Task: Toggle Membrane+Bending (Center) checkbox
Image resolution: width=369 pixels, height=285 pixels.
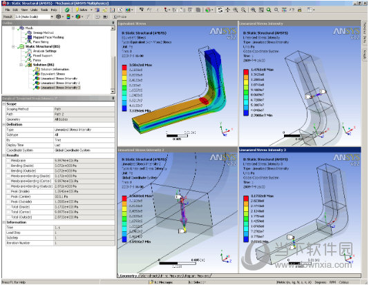Action: [8, 181]
